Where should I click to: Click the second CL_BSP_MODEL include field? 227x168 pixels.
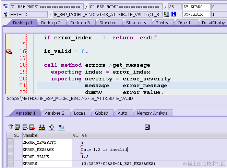point(126,7)
